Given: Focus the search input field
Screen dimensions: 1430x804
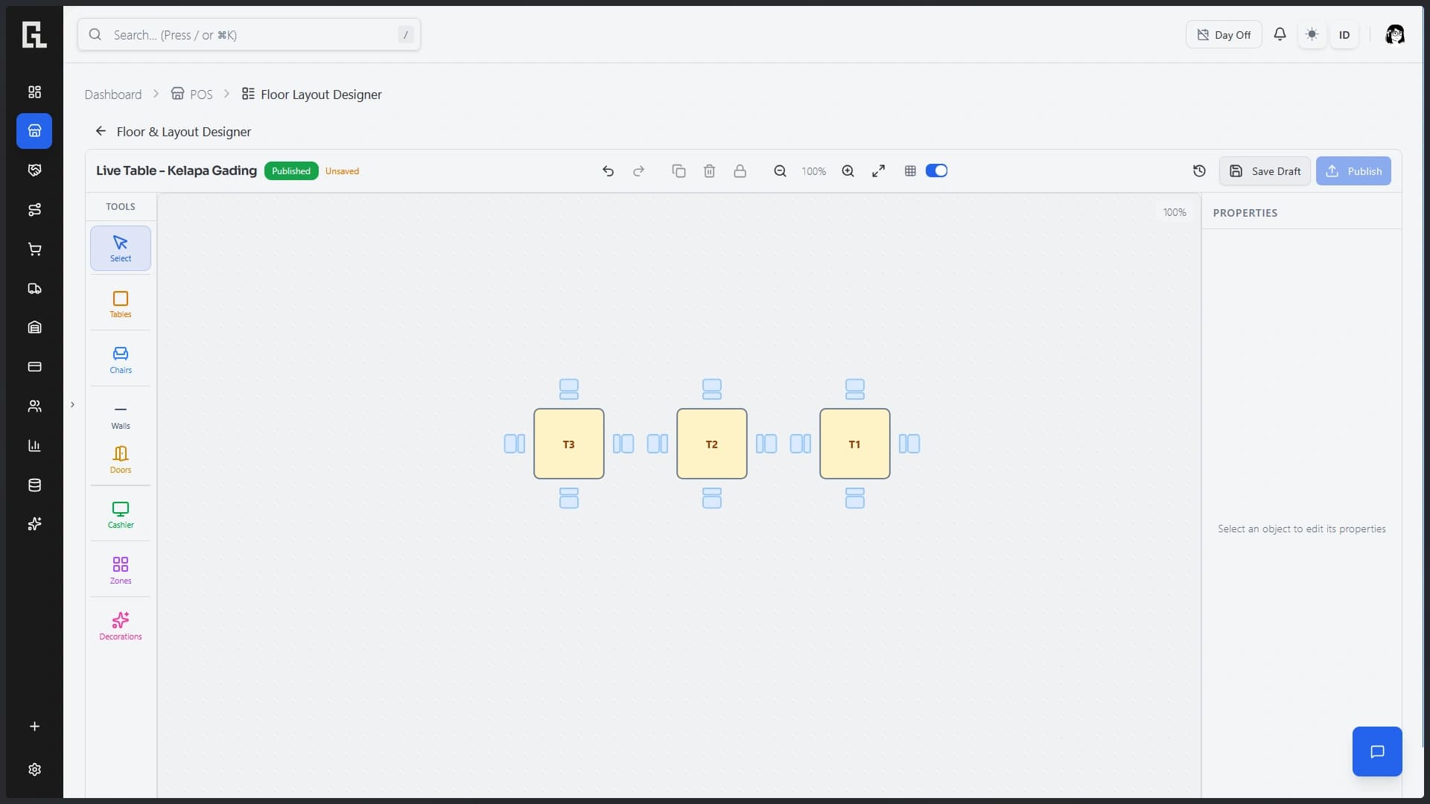Looking at the screenshot, I should click(x=249, y=35).
